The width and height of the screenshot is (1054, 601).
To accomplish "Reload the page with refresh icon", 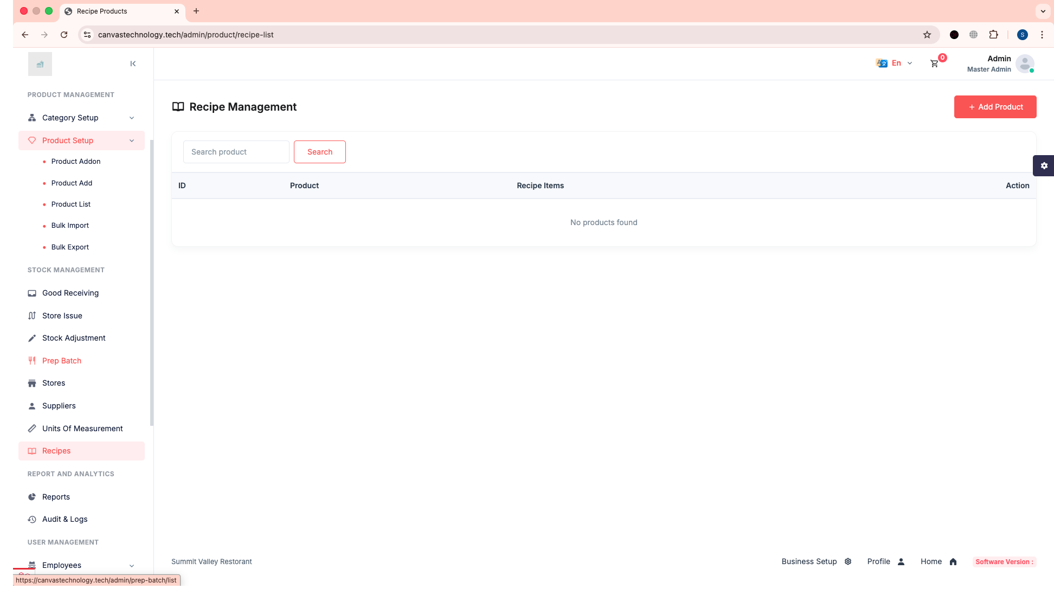I will (x=64, y=35).
